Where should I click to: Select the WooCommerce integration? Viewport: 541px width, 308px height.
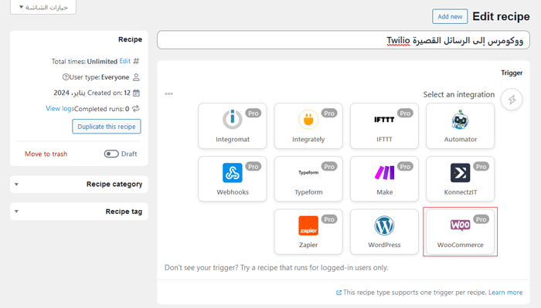point(461,232)
